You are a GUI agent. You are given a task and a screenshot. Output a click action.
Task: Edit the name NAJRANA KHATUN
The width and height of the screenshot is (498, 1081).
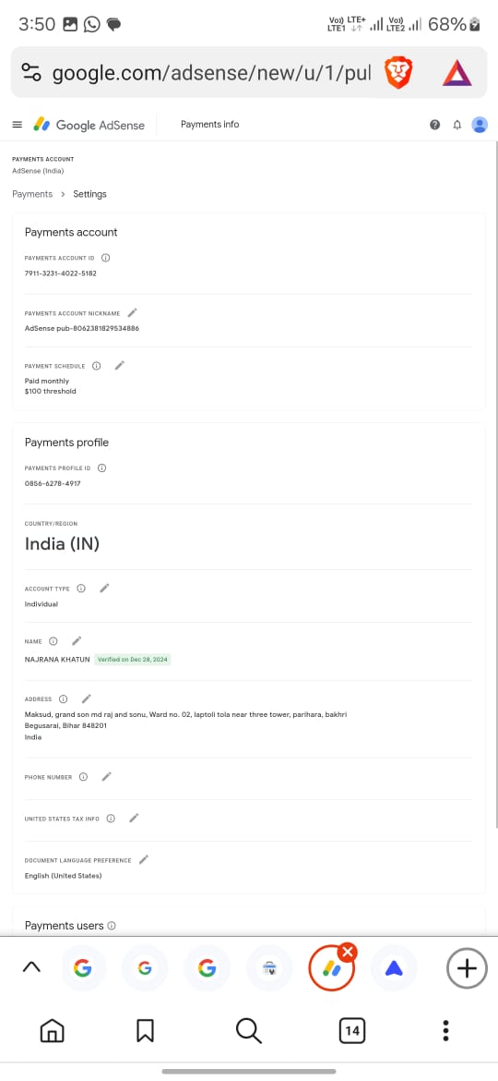point(77,640)
